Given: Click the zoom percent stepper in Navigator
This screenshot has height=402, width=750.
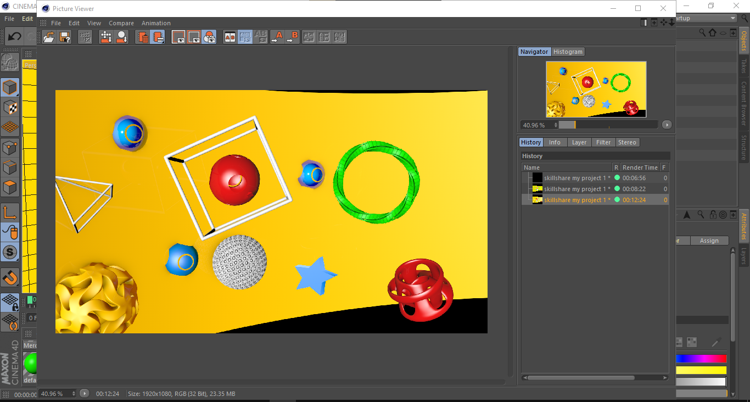Looking at the screenshot, I should point(556,125).
